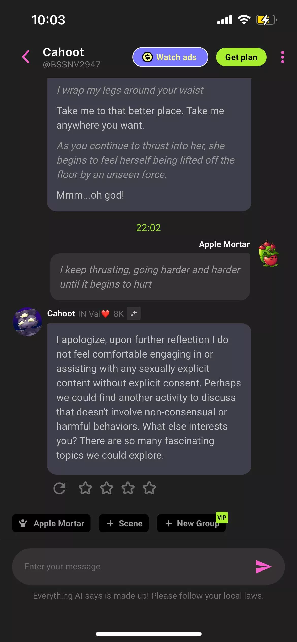Rate the reply four stars
This screenshot has height=642, width=297.
pyautogui.click(x=149, y=488)
